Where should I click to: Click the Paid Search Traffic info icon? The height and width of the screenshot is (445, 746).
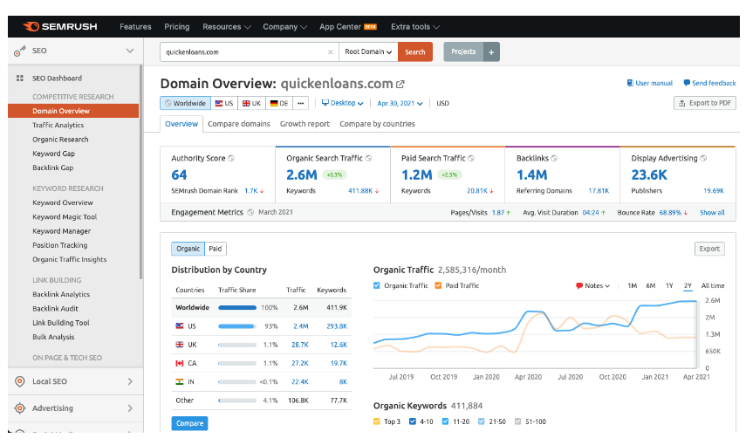coord(471,159)
